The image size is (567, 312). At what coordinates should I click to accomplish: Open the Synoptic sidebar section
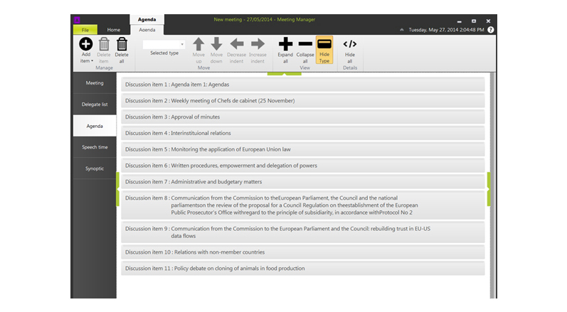(x=95, y=168)
